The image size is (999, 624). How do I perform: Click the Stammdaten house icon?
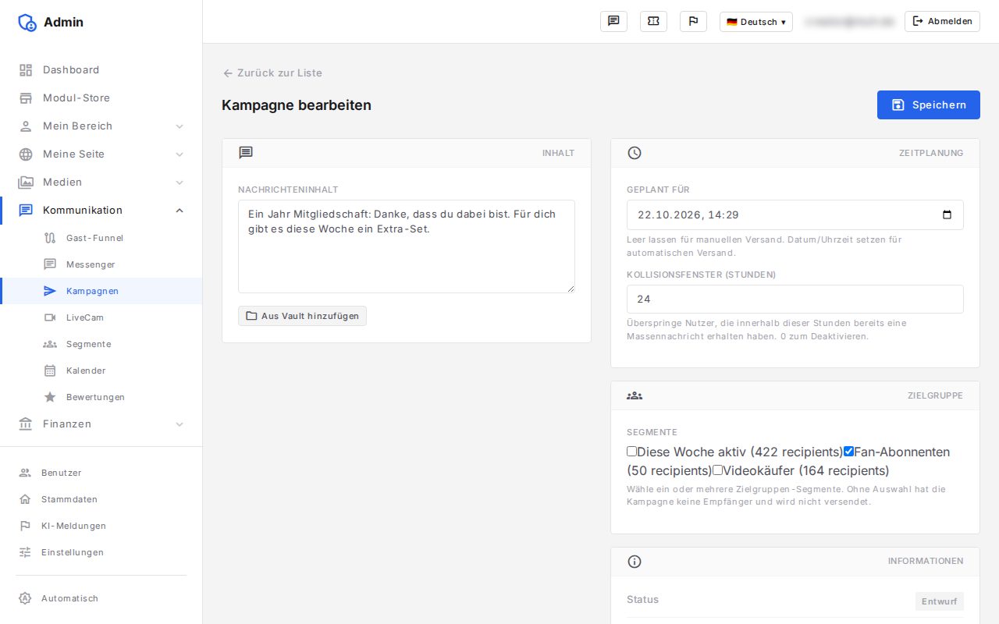click(25, 499)
